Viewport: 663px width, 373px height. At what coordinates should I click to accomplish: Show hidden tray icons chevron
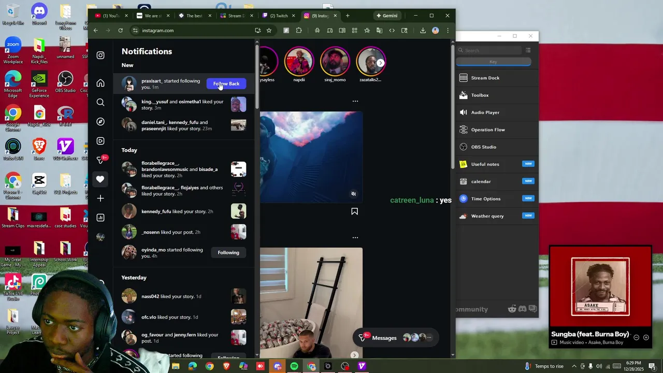(574, 366)
